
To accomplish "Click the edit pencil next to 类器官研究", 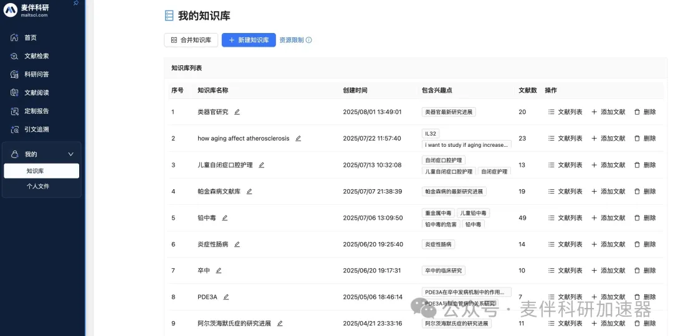I will pyautogui.click(x=237, y=112).
